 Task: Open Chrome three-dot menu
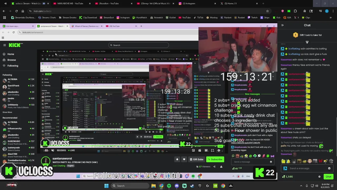pos(333,11)
